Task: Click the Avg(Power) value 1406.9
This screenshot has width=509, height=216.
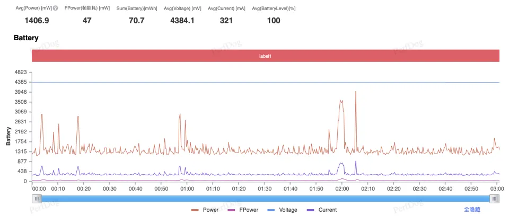Action: [x=37, y=21]
